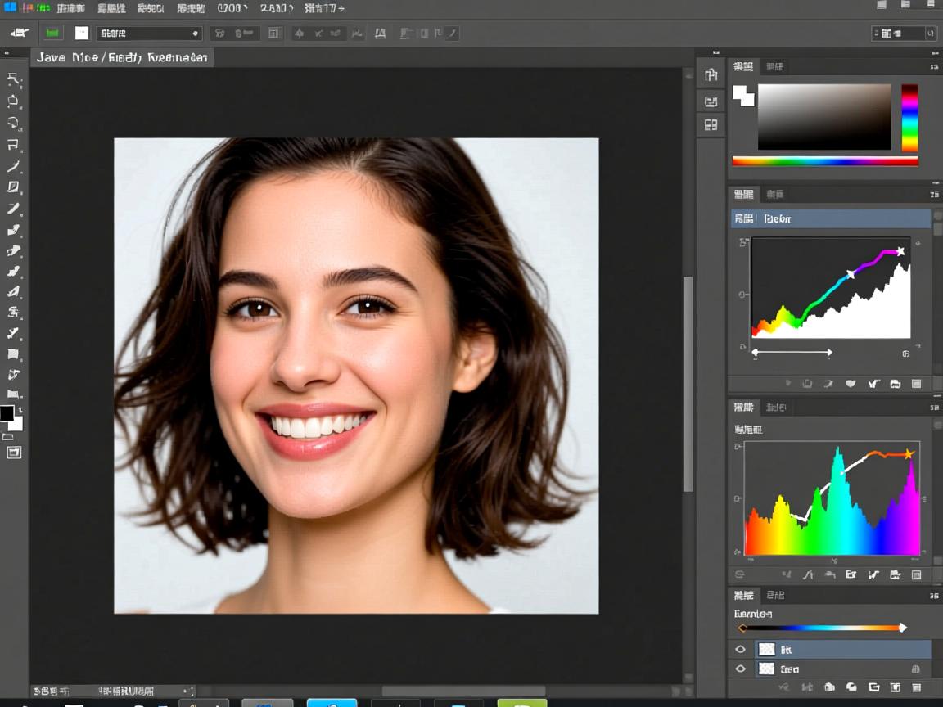The width and height of the screenshot is (943, 707).
Task: Hide the top layer using its eye icon
Action: coord(741,649)
